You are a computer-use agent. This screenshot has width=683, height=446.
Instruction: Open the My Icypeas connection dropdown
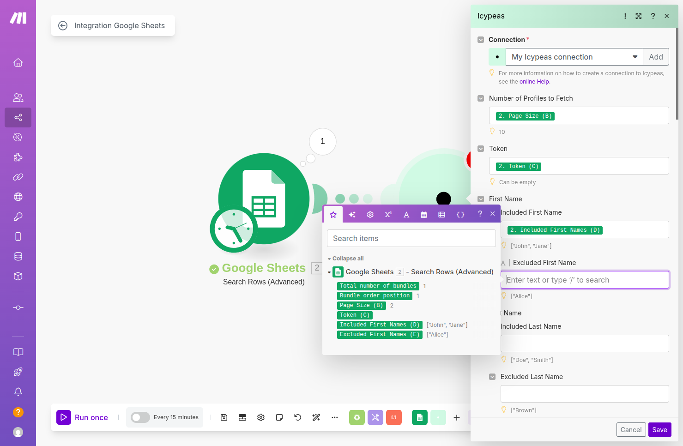click(x=574, y=57)
